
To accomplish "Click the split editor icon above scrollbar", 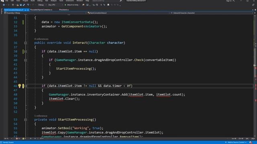I will pos(255,13).
